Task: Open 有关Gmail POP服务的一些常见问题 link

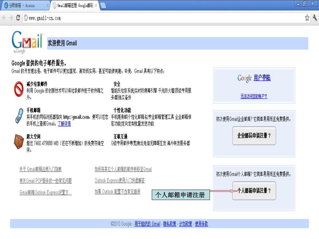Action: click(45, 181)
